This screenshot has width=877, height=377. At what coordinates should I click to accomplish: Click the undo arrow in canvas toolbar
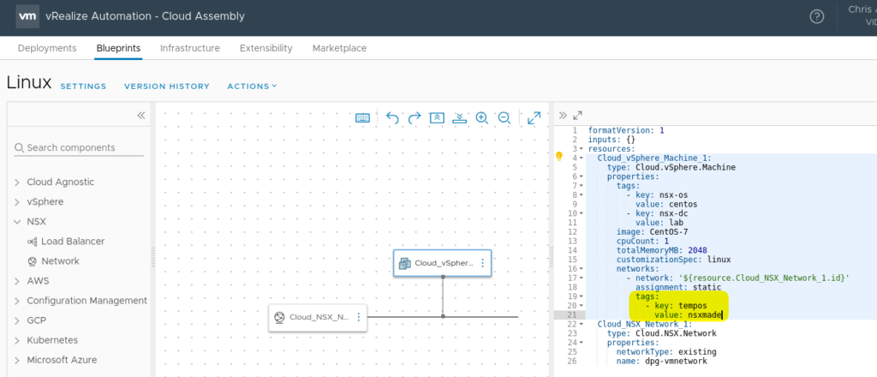coord(392,118)
